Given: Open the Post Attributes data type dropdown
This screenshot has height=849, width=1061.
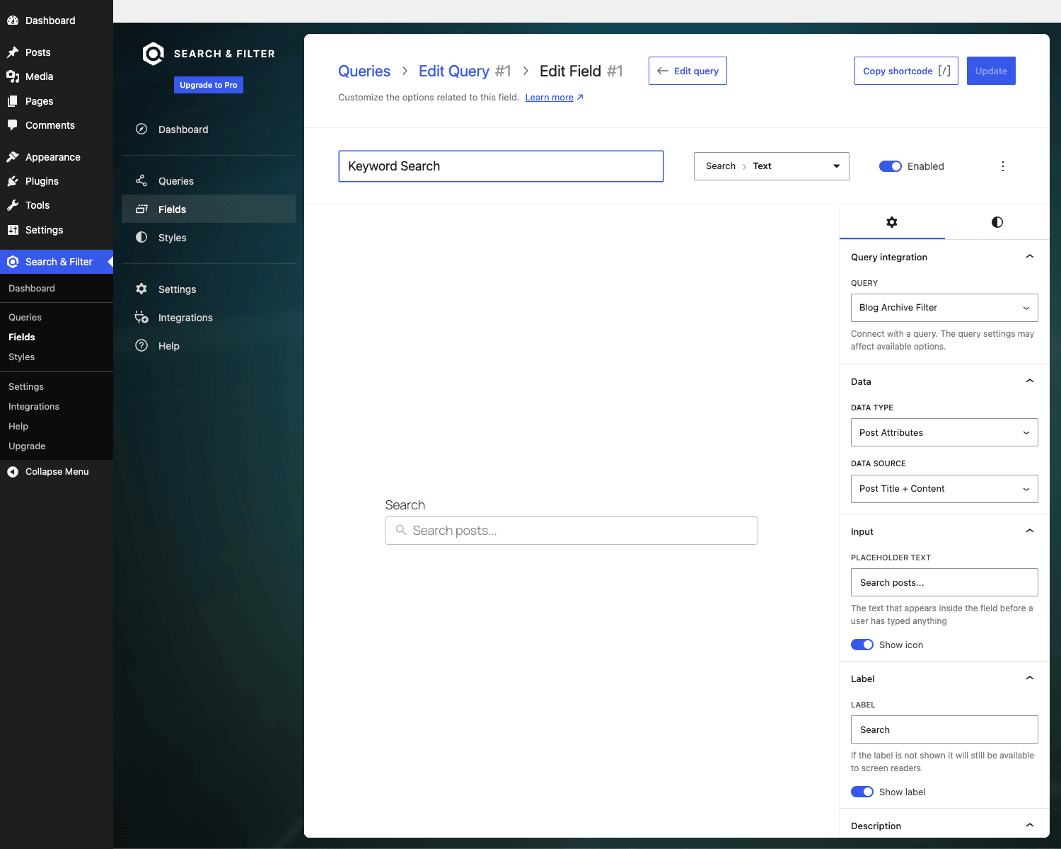Looking at the screenshot, I should [944, 432].
